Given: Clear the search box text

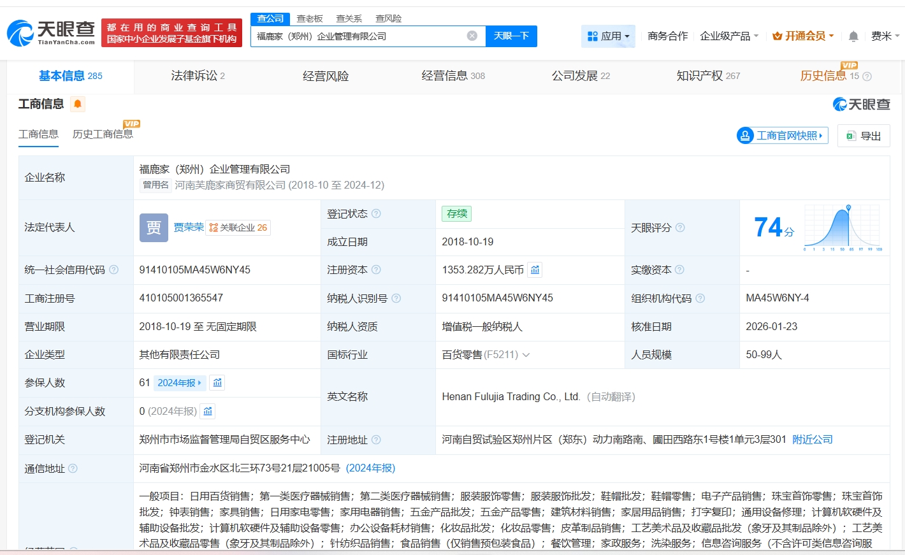Looking at the screenshot, I should [x=472, y=36].
